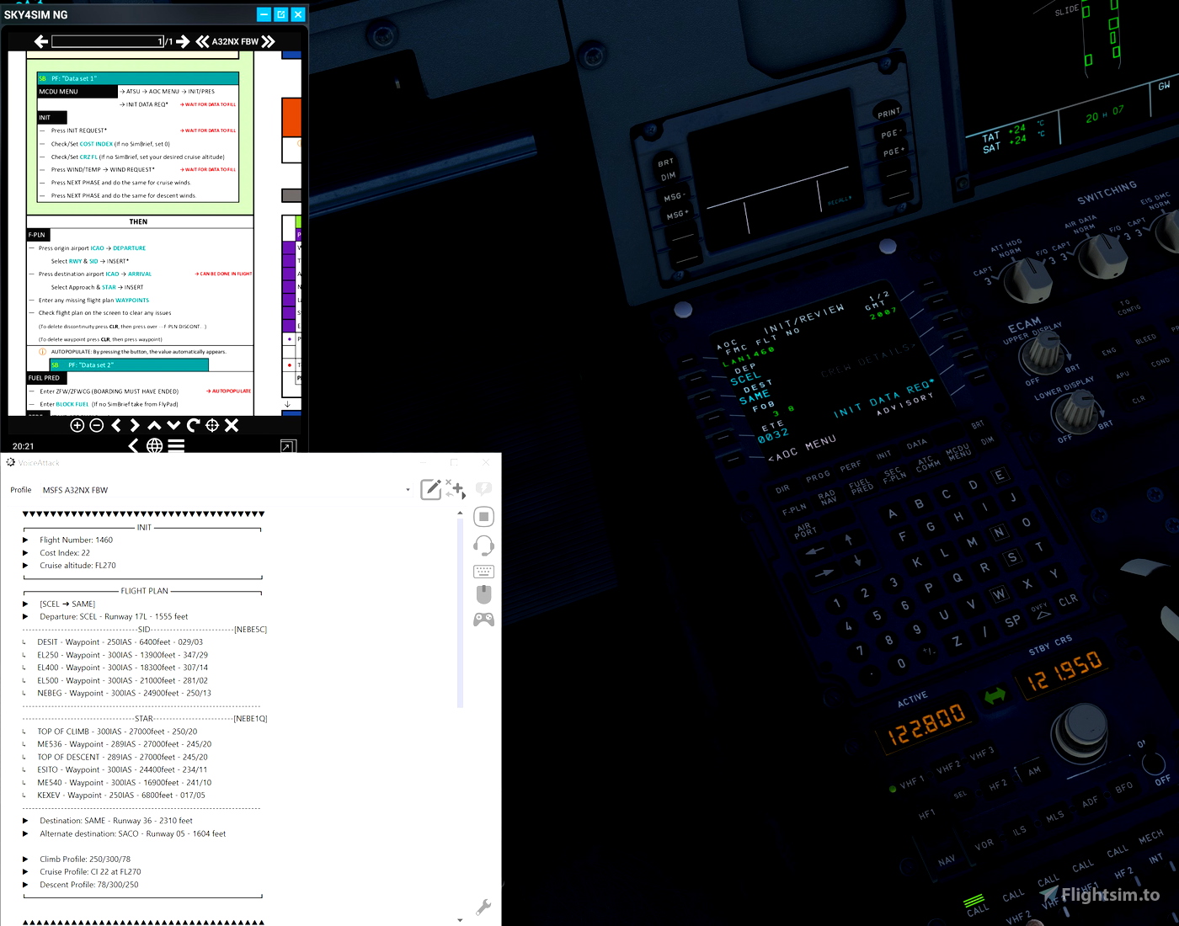Screen dimensions: 1179x926
Task: Select log line 'NEBEG - Waypoint'
Action: click(x=124, y=694)
